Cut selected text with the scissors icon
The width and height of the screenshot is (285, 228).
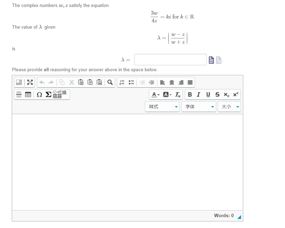(x=72, y=82)
